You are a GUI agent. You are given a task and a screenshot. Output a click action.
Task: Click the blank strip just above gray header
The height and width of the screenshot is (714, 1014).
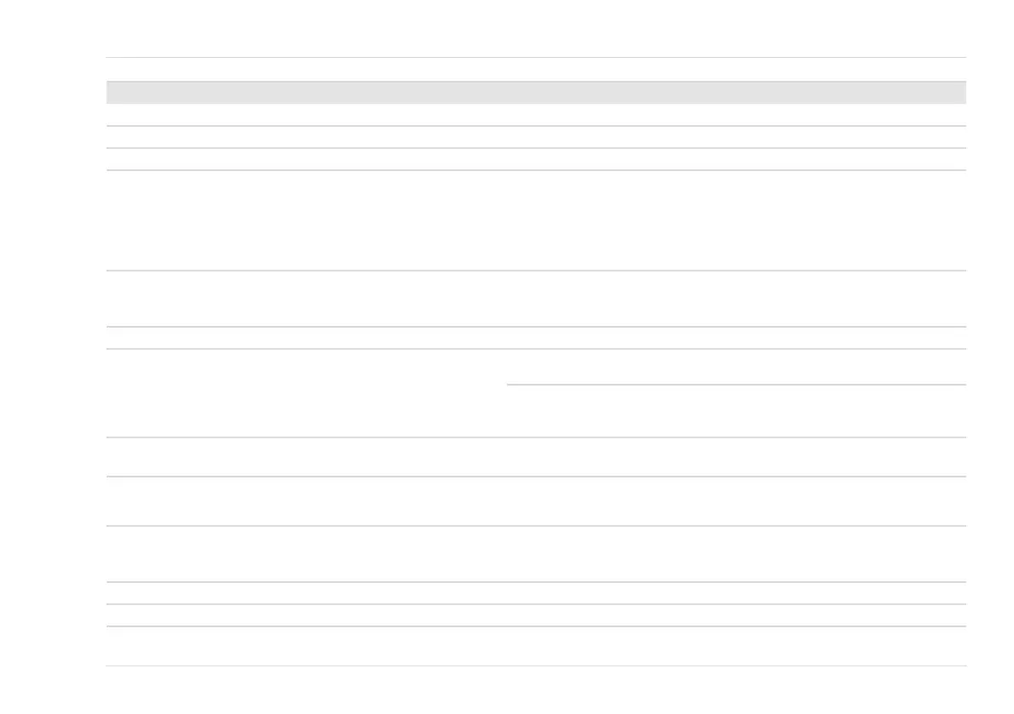(x=535, y=70)
